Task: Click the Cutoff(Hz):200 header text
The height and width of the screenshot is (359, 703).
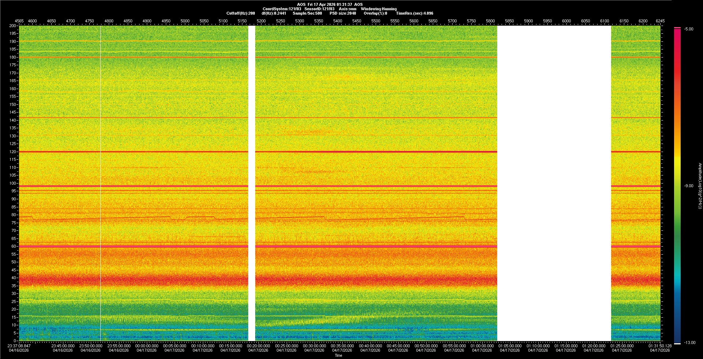Action: pos(241,14)
